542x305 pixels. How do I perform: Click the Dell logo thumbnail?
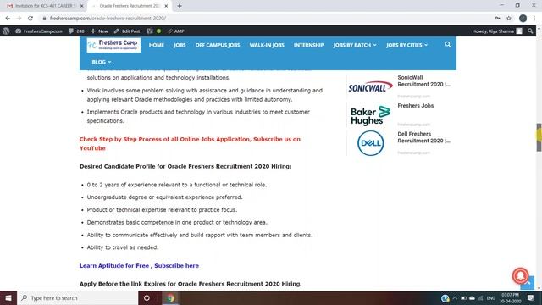[x=371, y=143]
